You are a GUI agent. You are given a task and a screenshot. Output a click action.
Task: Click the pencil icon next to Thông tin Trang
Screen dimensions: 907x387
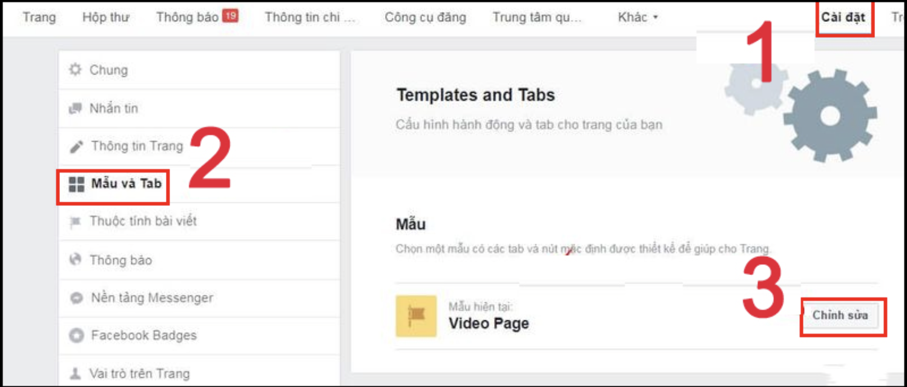pos(76,146)
